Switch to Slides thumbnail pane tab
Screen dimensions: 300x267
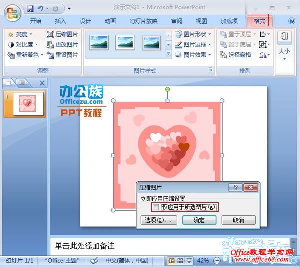coord(9,83)
